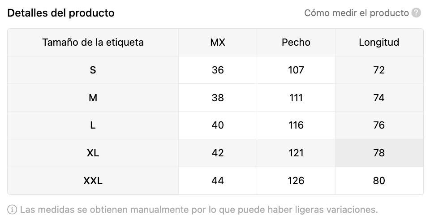Click the Pecho column header
430x224 pixels.
296,43
